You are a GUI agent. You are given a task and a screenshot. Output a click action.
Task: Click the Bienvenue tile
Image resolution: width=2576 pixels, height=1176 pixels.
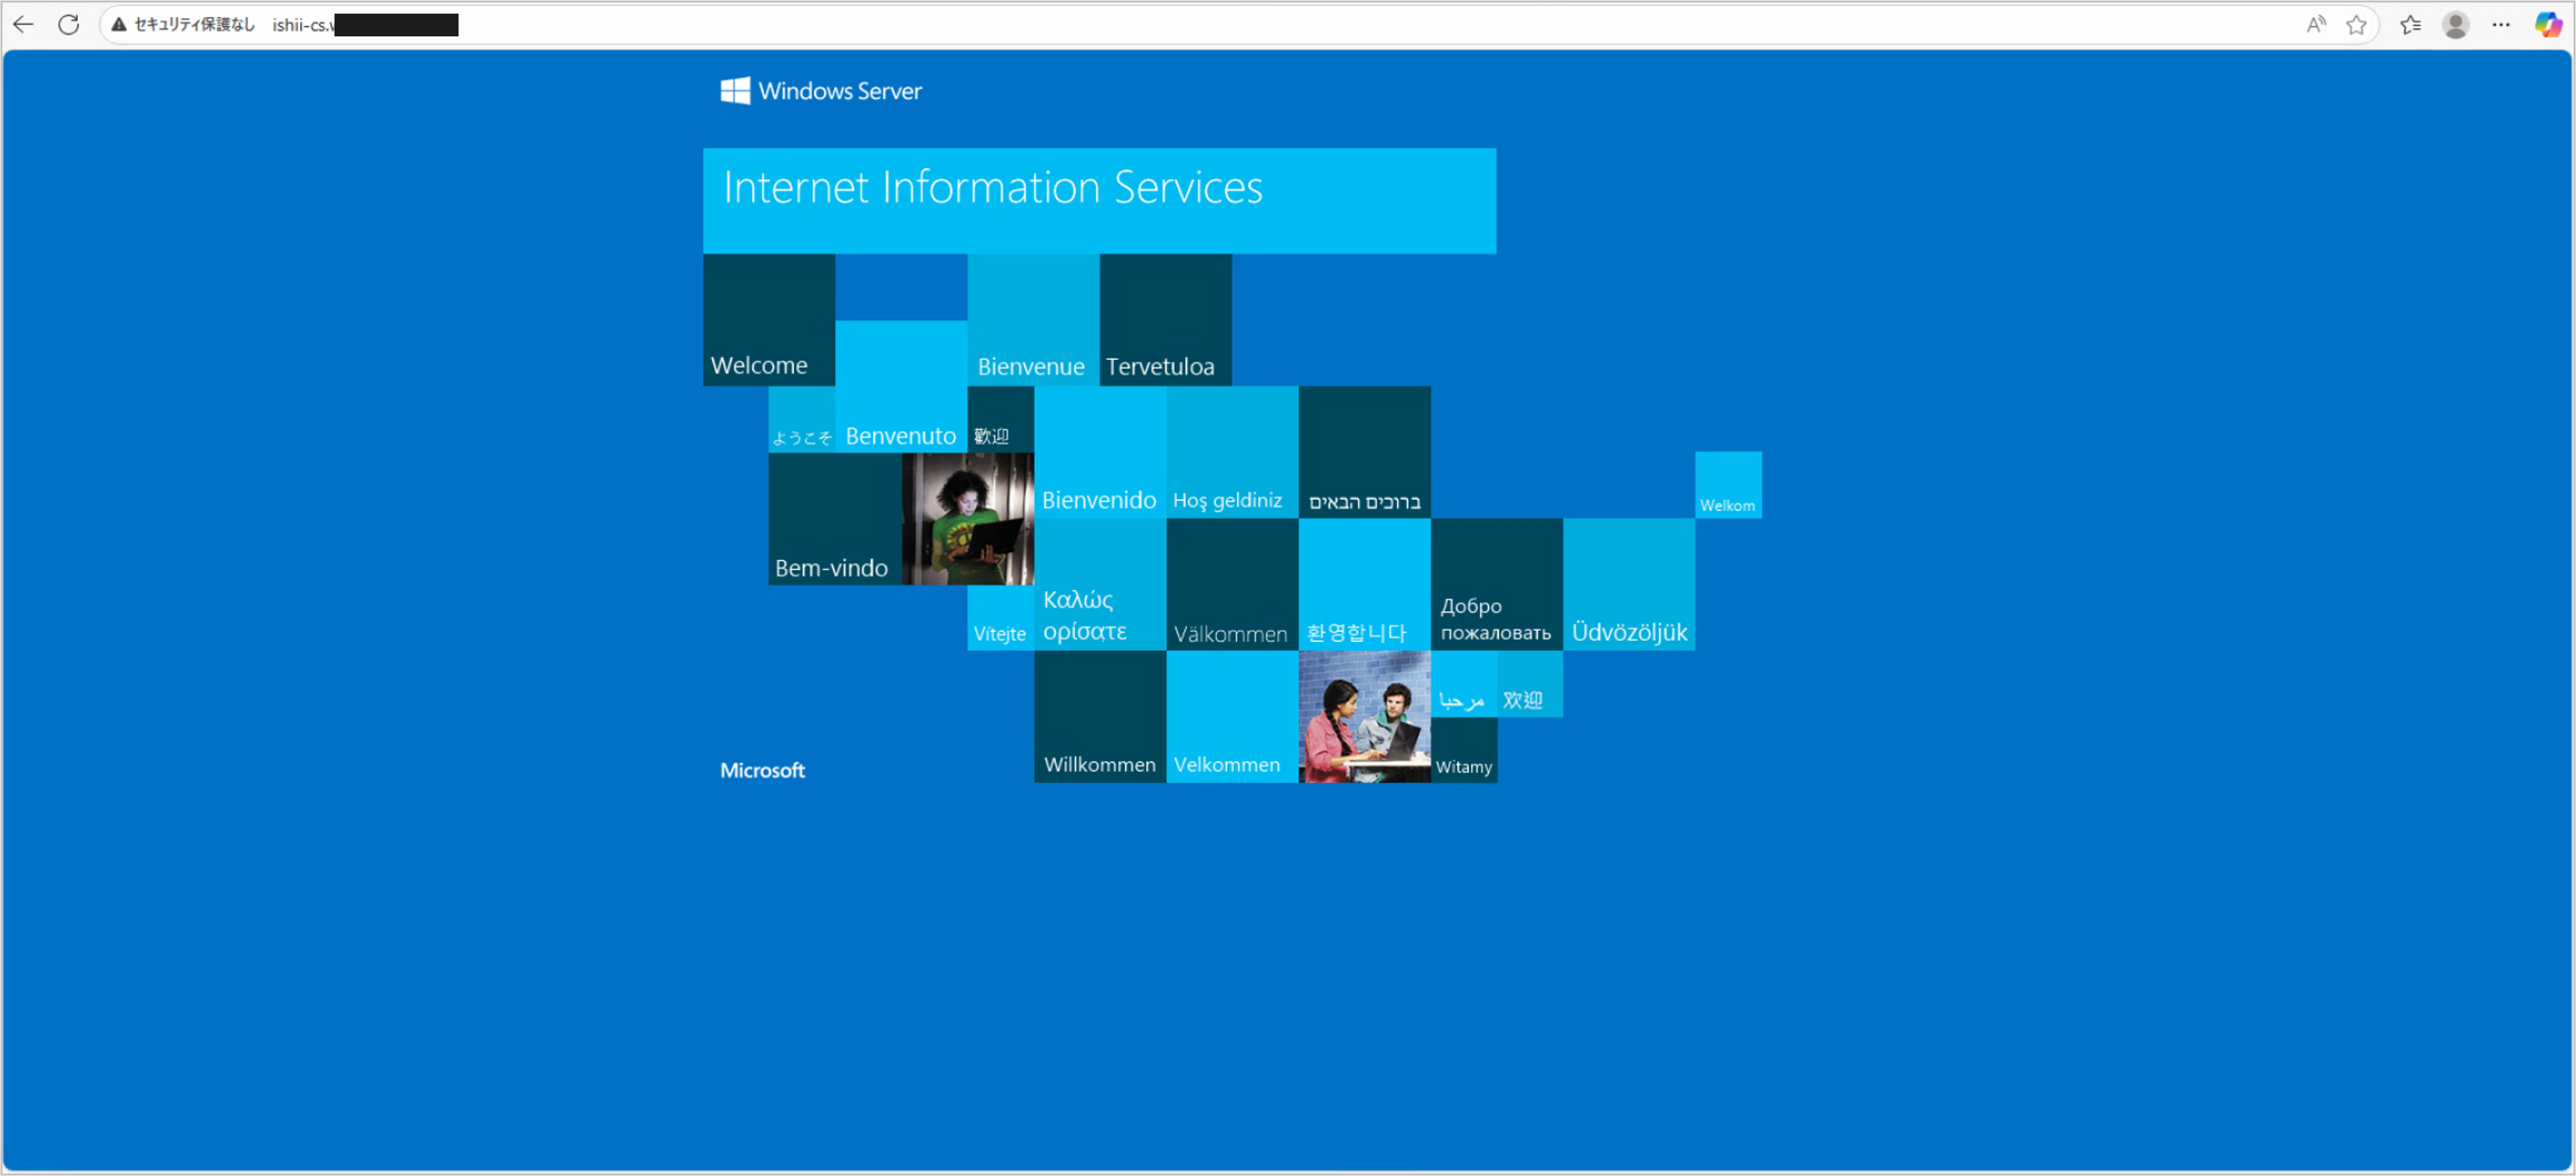coord(1032,319)
